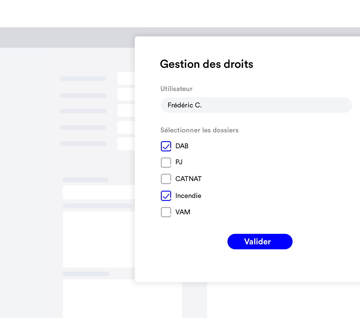Tick the CATNAT checkbox

click(x=166, y=179)
